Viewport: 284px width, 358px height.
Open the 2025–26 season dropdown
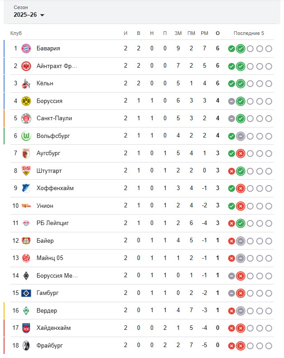click(29, 15)
